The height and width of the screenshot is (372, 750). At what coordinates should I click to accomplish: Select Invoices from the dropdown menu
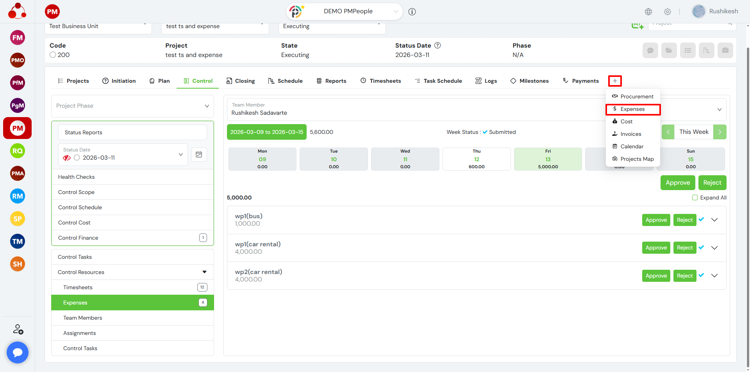tap(630, 134)
